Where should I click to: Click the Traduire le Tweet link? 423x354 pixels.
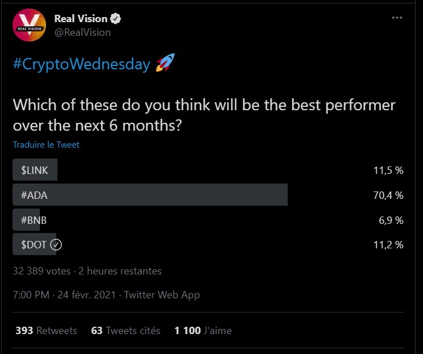(46, 145)
